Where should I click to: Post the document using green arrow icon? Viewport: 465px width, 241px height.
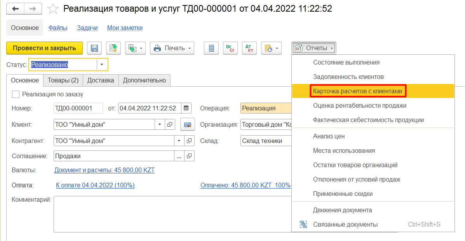113,48
